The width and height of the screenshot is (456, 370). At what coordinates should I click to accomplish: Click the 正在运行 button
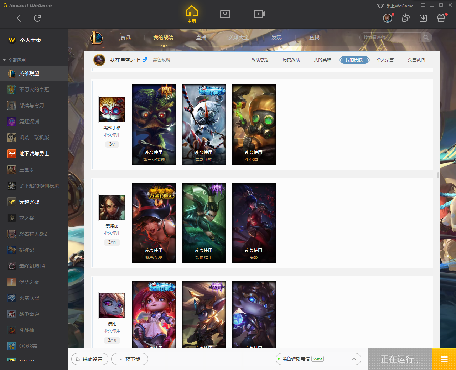click(x=400, y=359)
